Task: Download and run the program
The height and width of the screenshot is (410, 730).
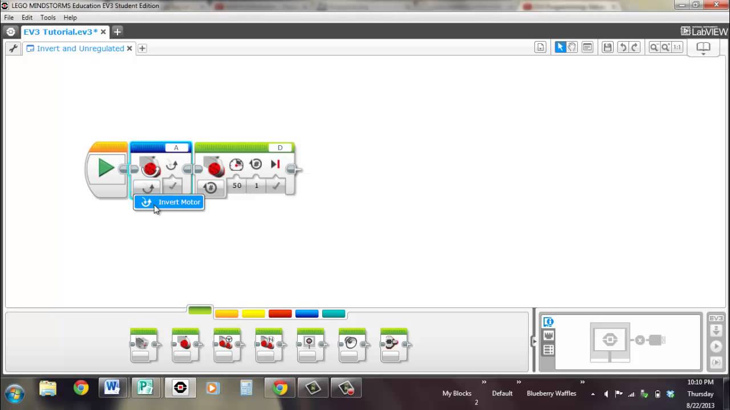Action: pyautogui.click(x=716, y=346)
